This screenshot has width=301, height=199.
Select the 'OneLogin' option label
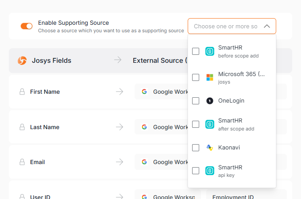pyautogui.click(x=231, y=101)
